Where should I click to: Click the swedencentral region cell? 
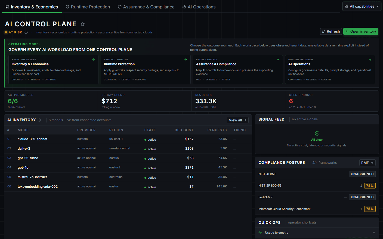pos(120,149)
